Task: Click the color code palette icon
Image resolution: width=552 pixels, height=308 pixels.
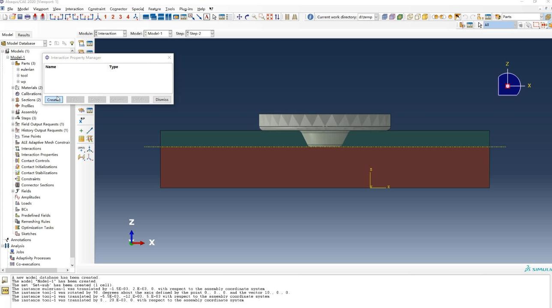Action: (x=498, y=17)
